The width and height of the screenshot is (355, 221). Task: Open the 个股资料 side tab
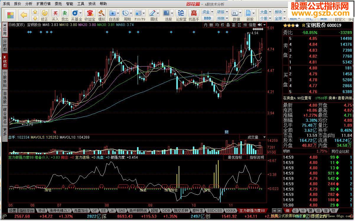pos(5,79)
